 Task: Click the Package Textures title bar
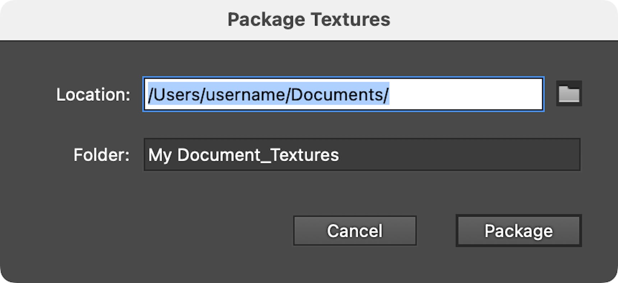click(308, 19)
